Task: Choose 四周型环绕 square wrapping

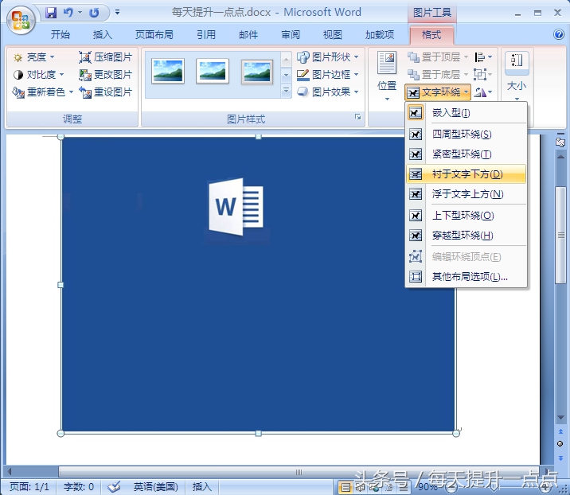Action: (466, 134)
